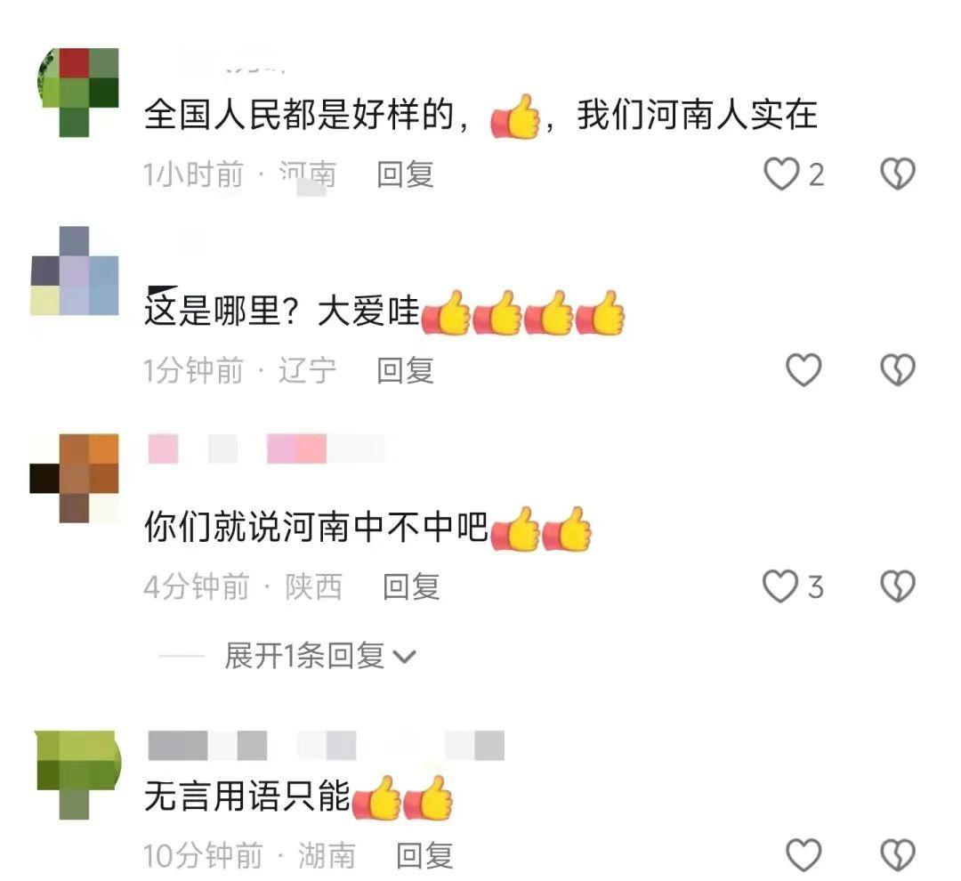Like the 湖南 comment 无言用语只能

(804, 854)
